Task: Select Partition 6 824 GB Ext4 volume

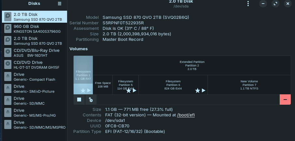Action: pos(173,85)
